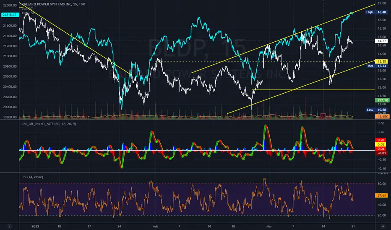Image resolution: width=391 pixels, height=230 pixels.
Task: Click the 21 date label on time axis
Action: coord(353,226)
